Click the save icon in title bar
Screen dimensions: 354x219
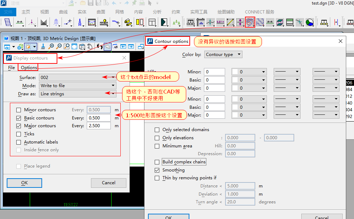(91, 3)
